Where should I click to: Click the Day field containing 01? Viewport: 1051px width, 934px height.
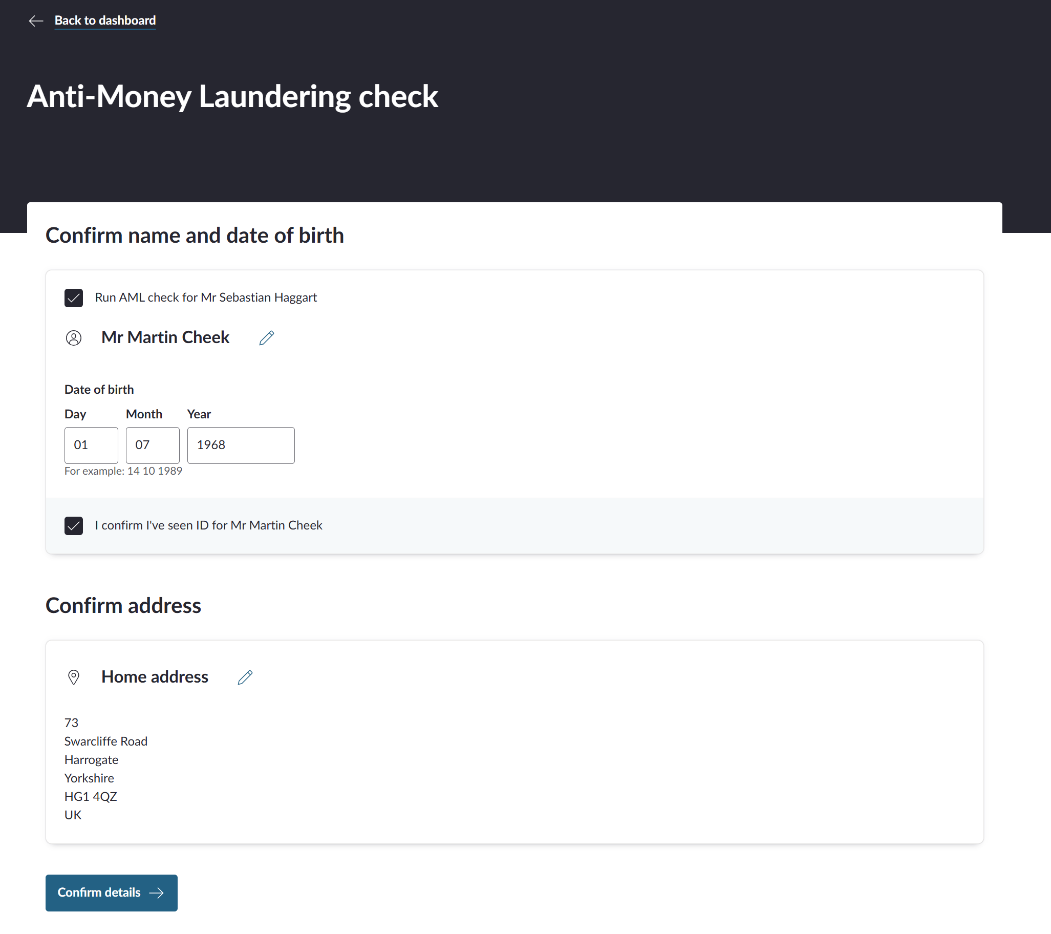91,445
